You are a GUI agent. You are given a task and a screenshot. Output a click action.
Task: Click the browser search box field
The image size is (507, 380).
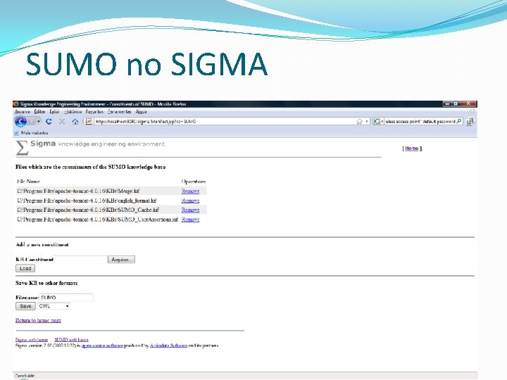[x=420, y=122]
